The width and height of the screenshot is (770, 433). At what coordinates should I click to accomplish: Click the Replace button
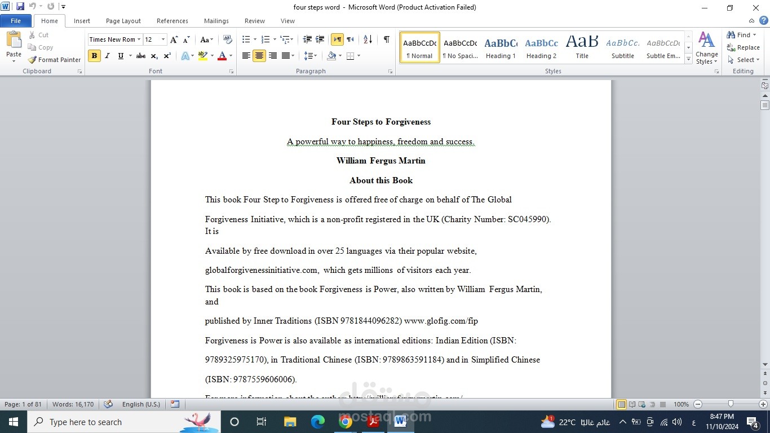(744, 47)
